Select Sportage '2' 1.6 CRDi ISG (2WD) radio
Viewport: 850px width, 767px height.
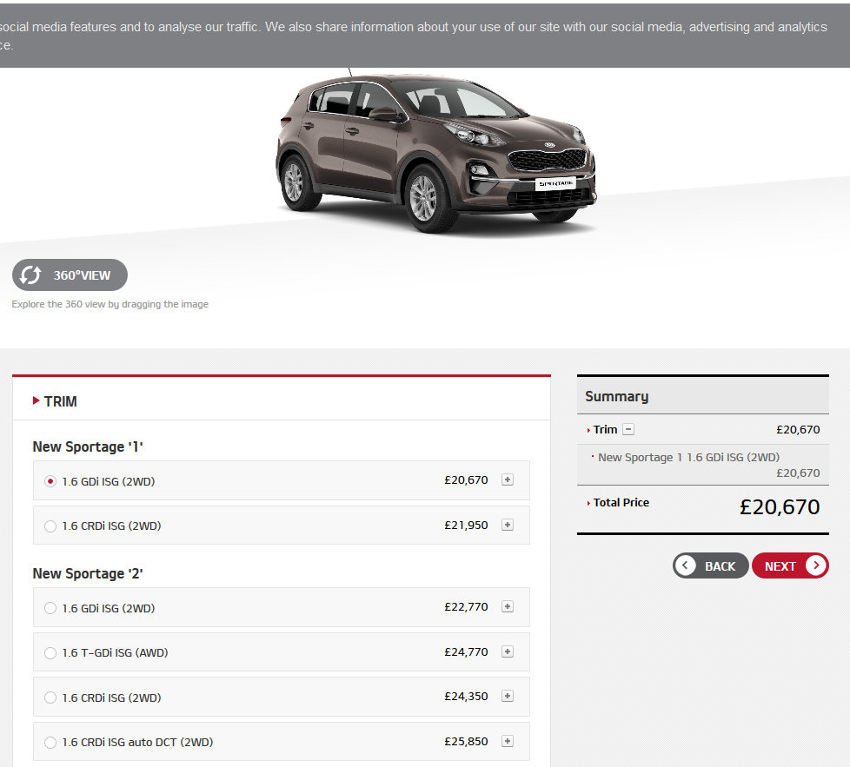50,698
